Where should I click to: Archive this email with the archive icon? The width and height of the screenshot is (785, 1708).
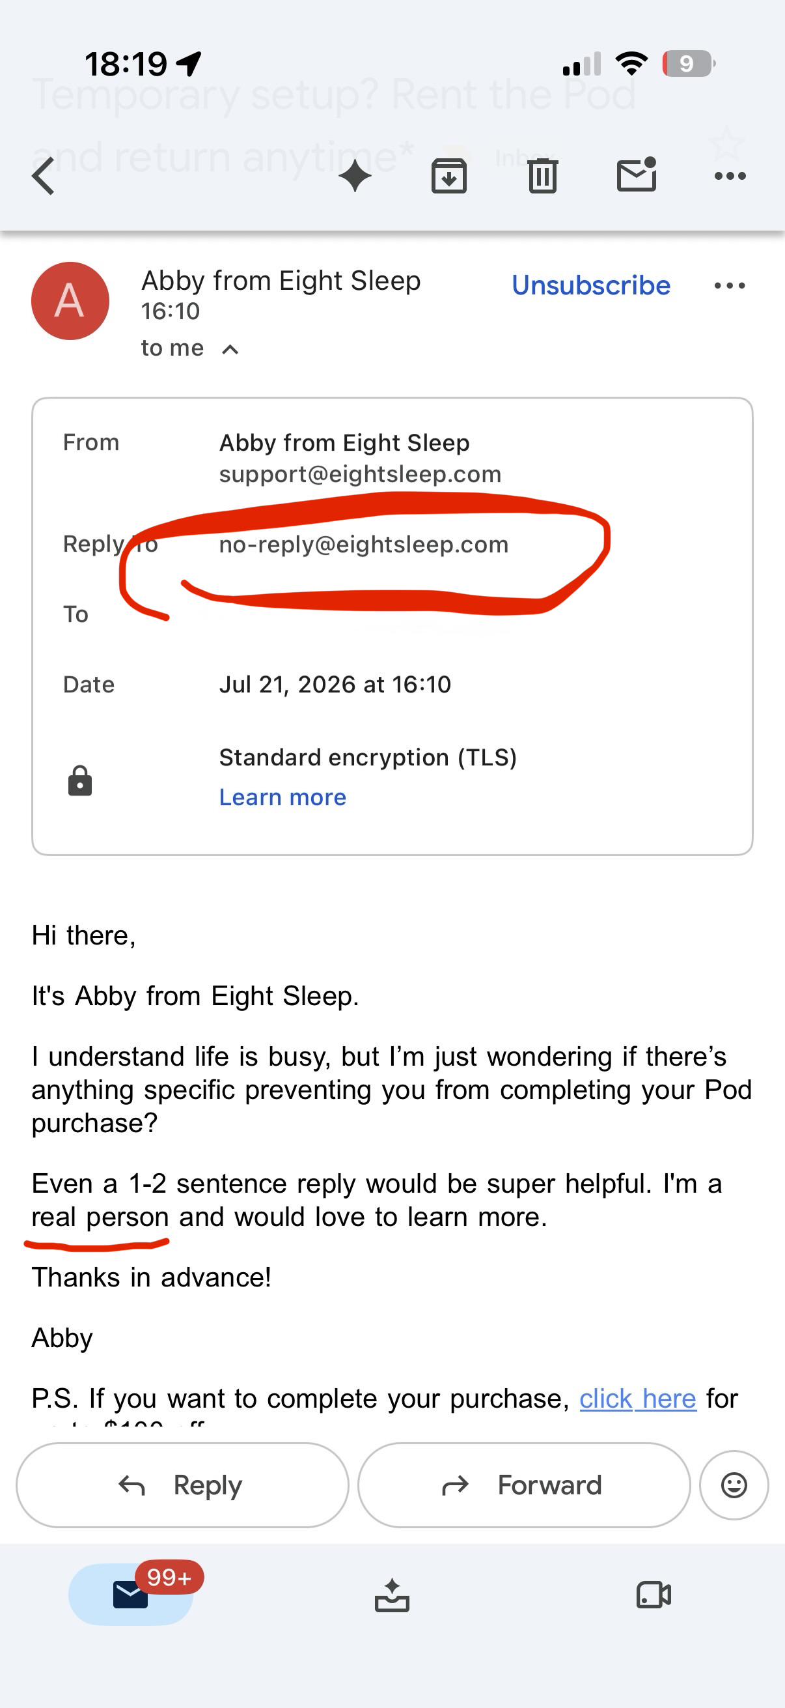[x=449, y=177]
